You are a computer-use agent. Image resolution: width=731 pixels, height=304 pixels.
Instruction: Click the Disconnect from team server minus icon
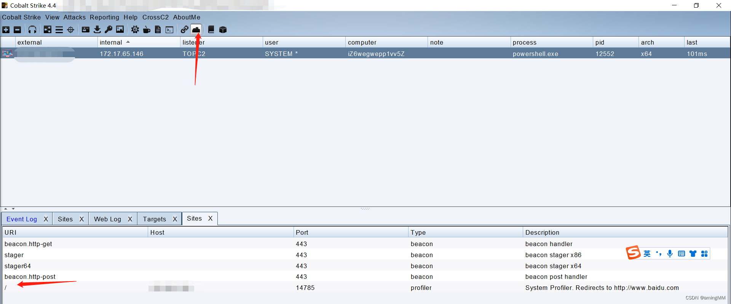pyautogui.click(x=18, y=30)
